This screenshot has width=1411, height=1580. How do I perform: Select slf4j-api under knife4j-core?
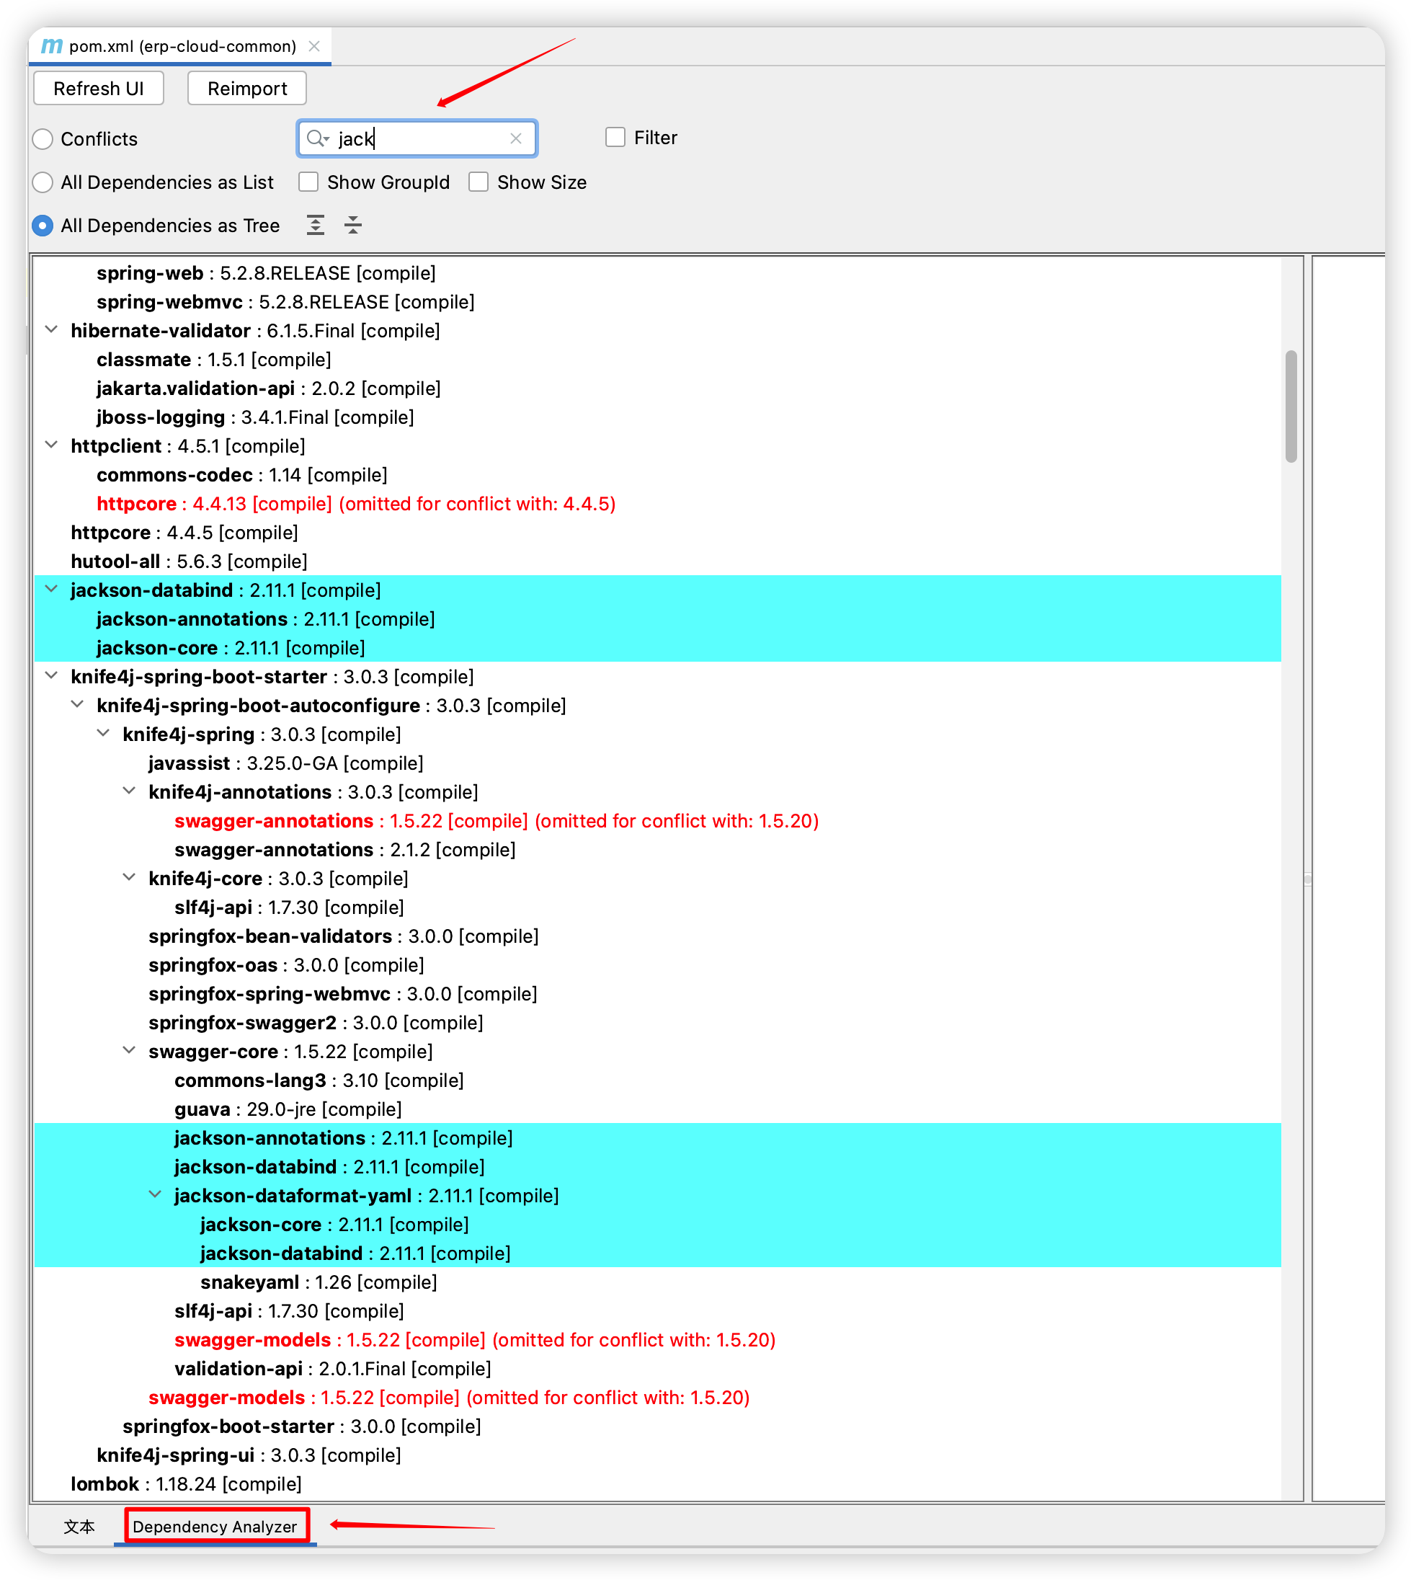289,907
